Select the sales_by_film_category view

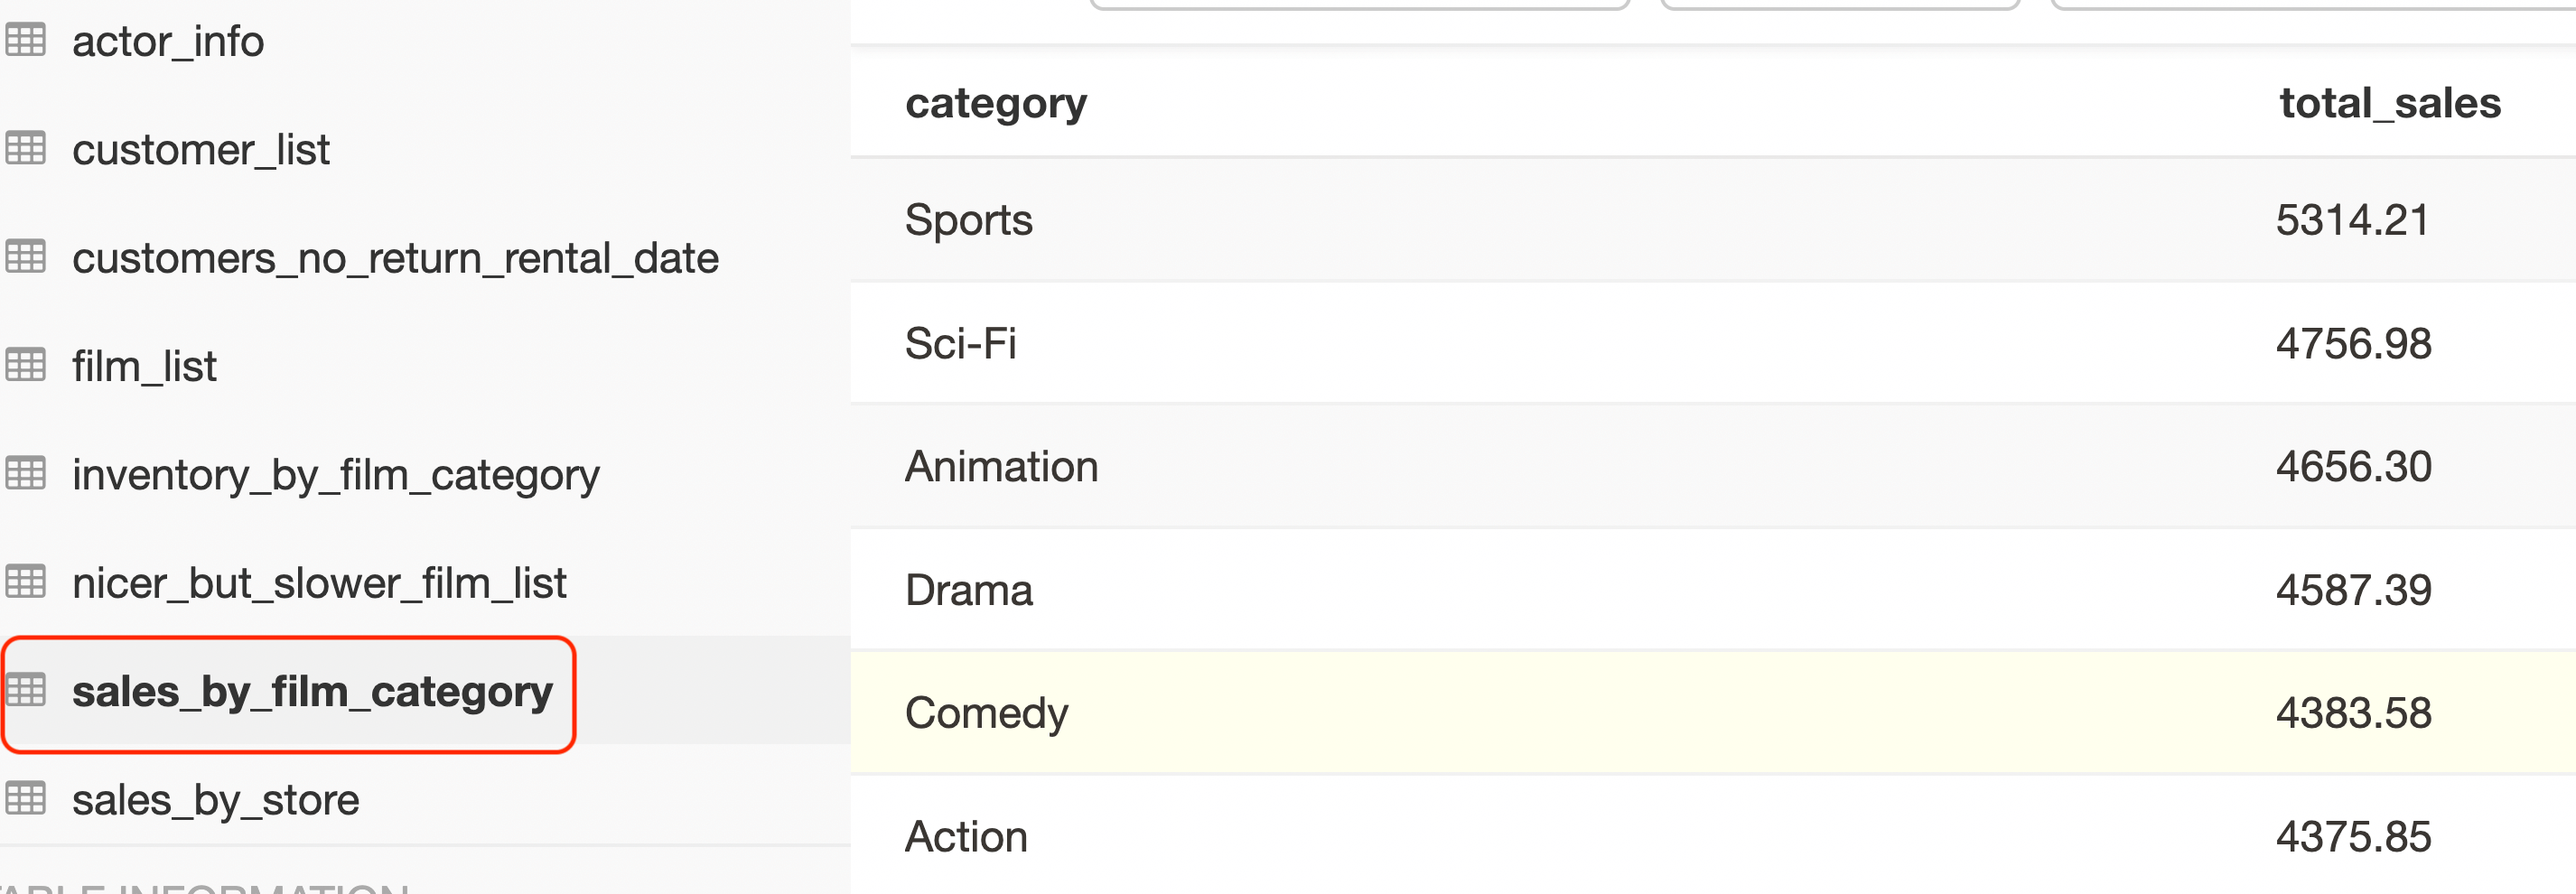tap(313, 692)
